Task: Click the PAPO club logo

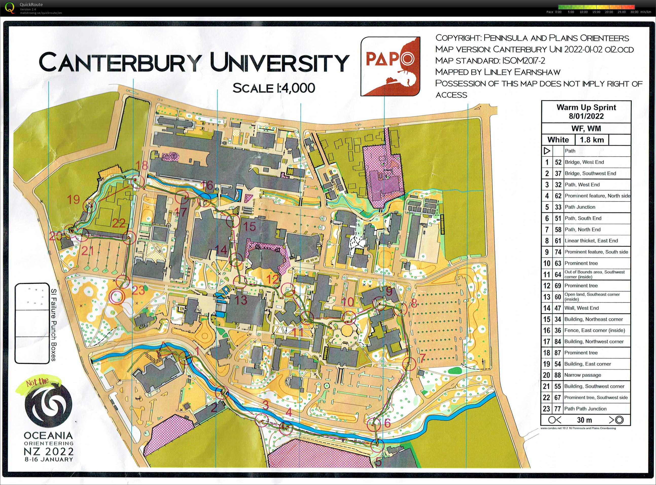Action: pyautogui.click(x=390, y=66)
